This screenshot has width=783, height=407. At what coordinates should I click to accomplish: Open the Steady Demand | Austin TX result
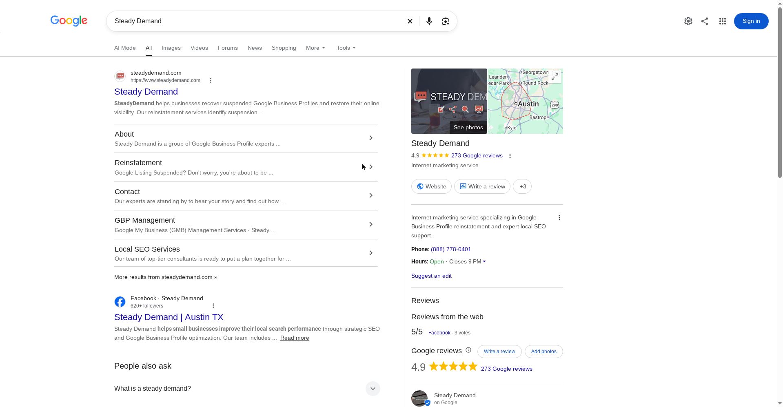[169, 317]
